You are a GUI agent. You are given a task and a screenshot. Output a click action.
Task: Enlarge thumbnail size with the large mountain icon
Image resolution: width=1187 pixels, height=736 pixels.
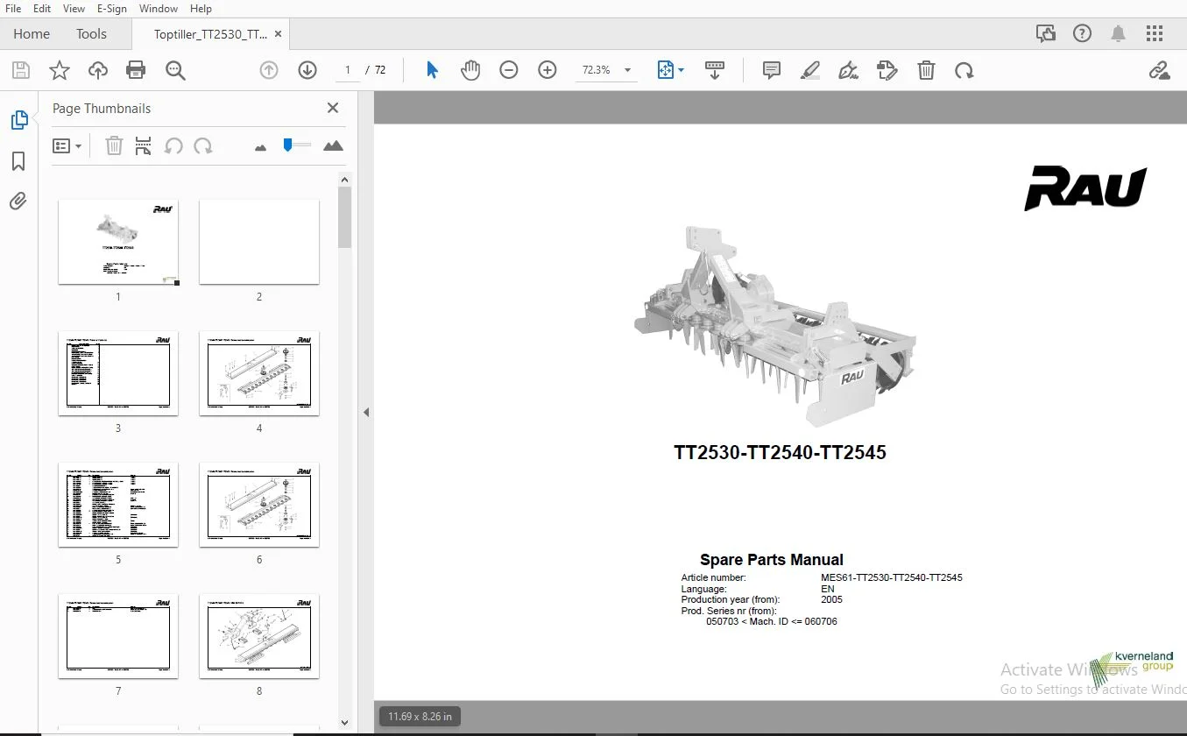(333, 145)
